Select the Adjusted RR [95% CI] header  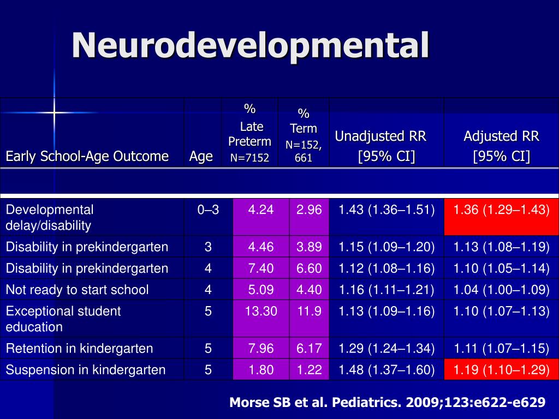pyautogui.click(x=502, y=146)
